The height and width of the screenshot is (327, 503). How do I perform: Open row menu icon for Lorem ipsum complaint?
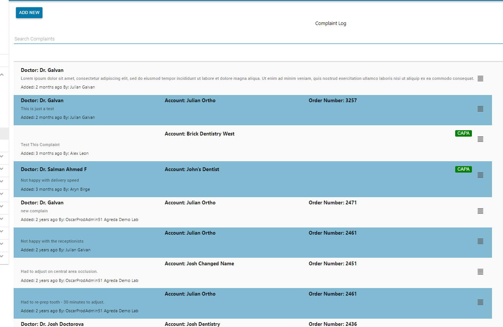pyautogui.click(x=480, y=79)
